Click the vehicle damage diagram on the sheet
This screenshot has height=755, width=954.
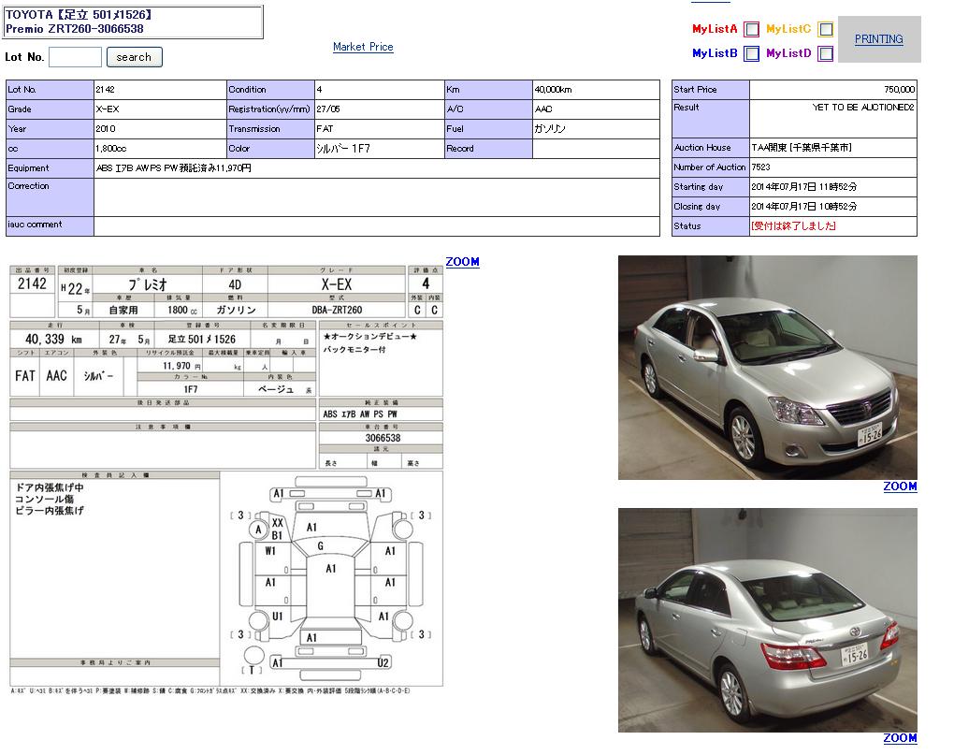[330, 580]
